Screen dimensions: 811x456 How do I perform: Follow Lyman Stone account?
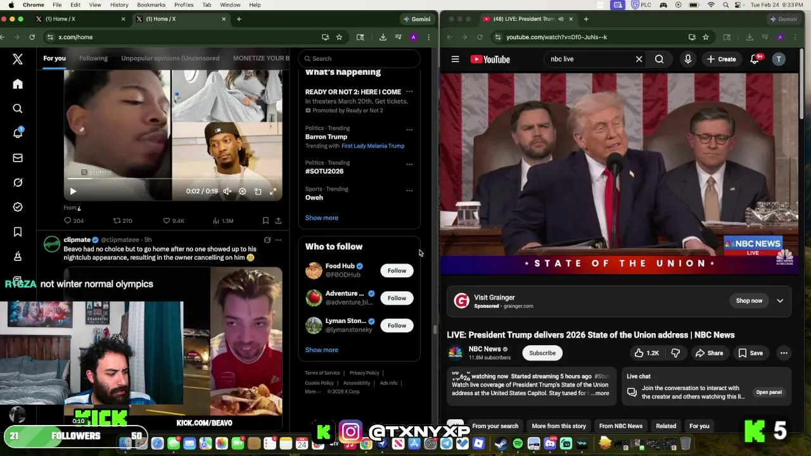pos(397,326)
